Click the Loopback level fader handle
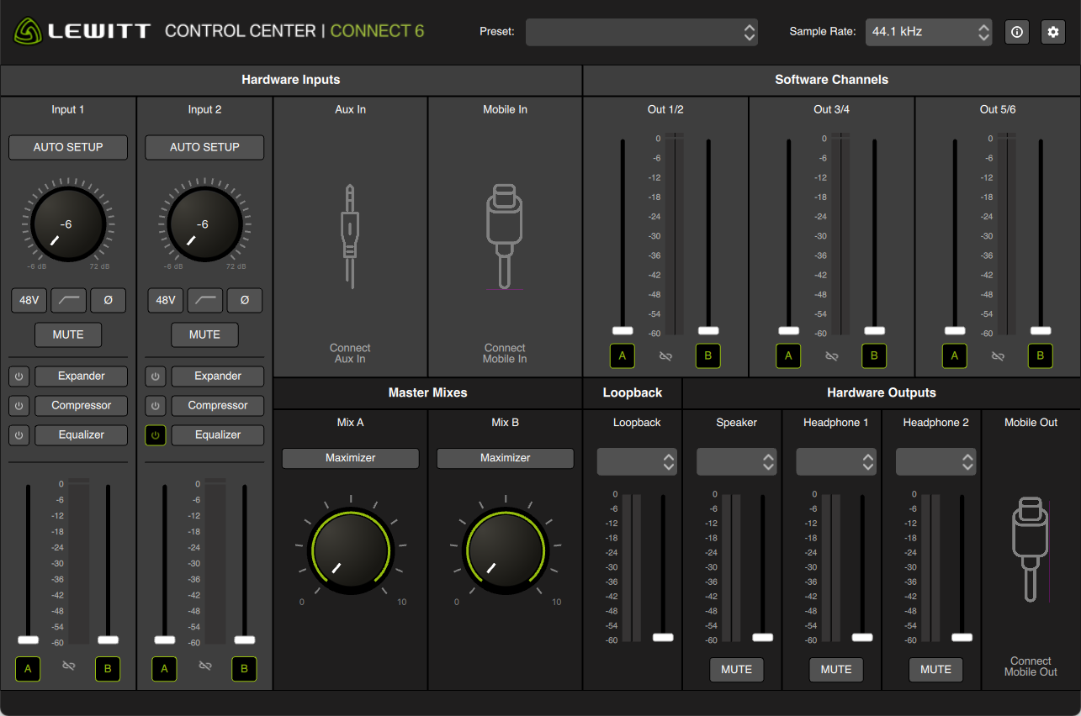 663,637
